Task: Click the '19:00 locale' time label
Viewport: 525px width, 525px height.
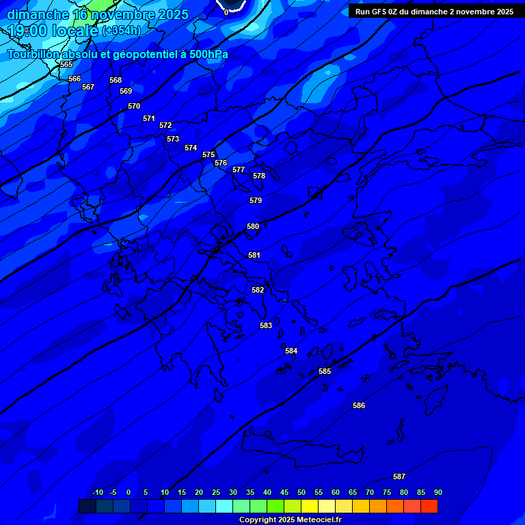Action: 53,31
